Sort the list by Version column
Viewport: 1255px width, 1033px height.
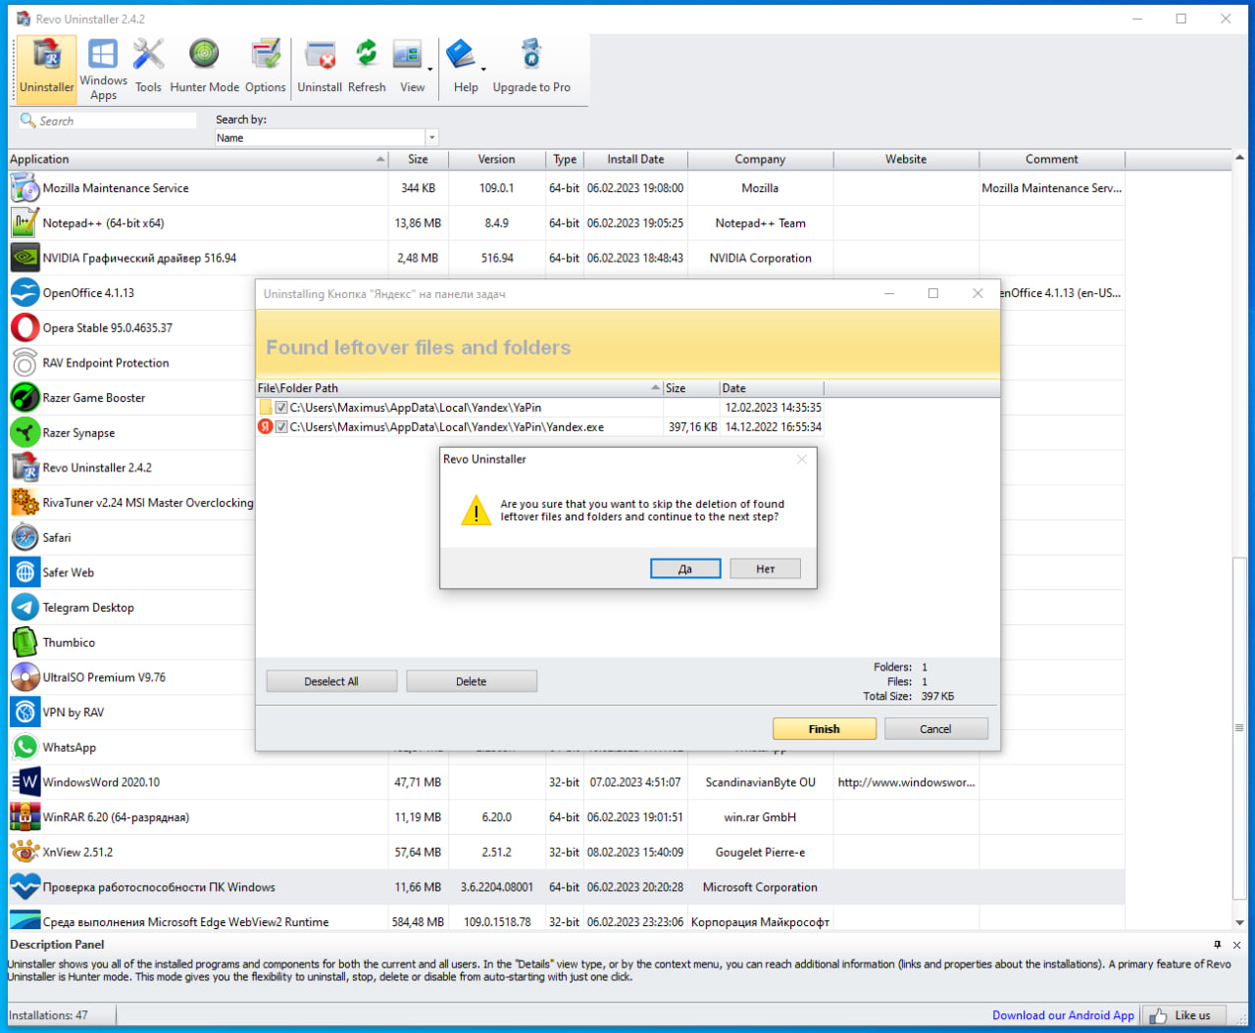pos(496,159)
